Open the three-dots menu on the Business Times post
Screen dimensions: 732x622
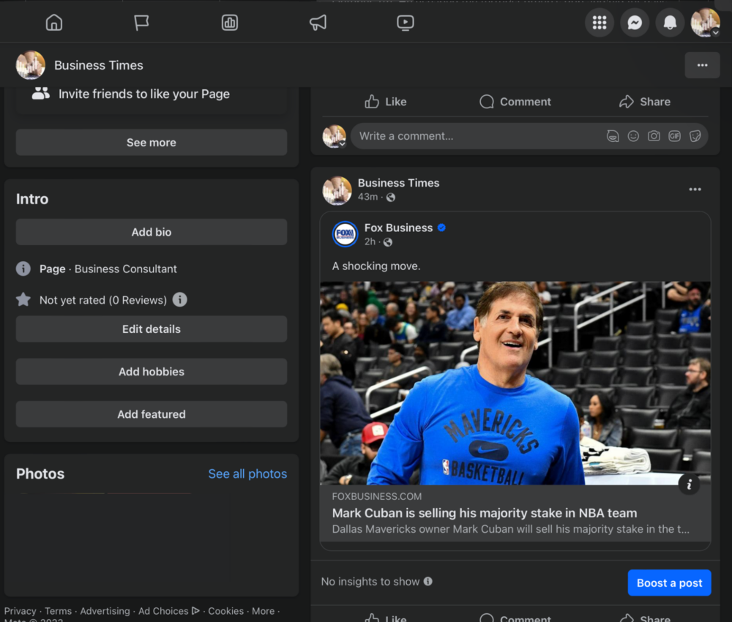pos(695,190)
